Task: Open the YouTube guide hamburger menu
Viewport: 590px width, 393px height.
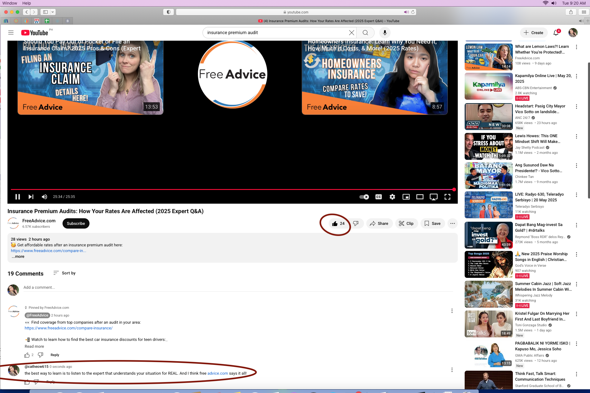Action: pos(11,33)
